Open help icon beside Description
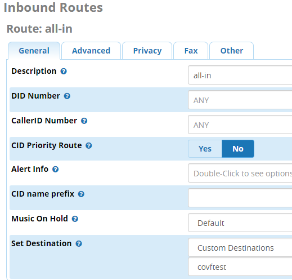 pyautogui.click(x=64, y=72)
